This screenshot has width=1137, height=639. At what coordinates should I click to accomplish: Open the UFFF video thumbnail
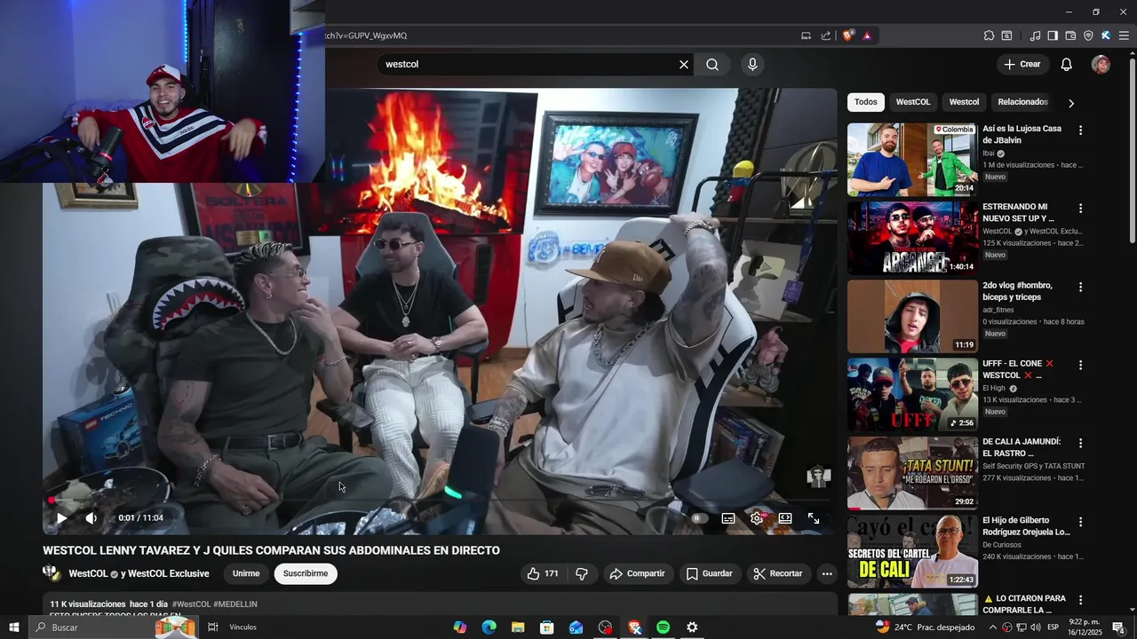coord(912,395)
